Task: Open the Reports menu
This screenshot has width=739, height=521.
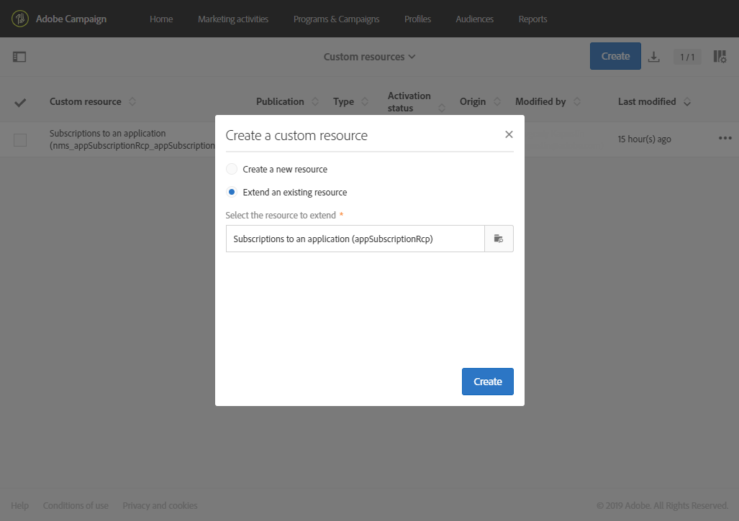Action: tap(532, 19)
